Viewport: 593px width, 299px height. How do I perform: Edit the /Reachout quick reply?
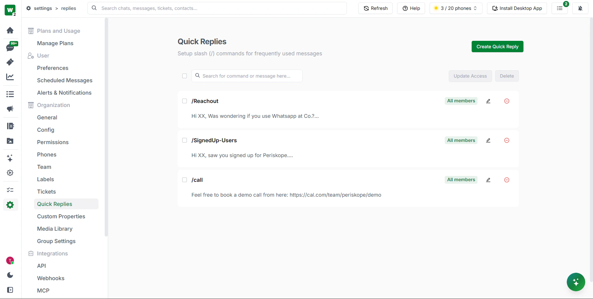tap(488, 101)
